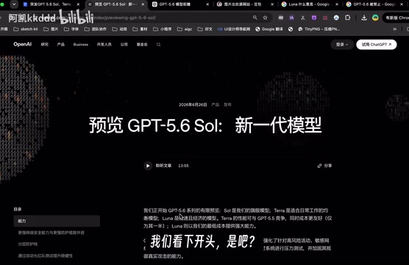Close the 图片出处源网站 tab

[272, 4]
